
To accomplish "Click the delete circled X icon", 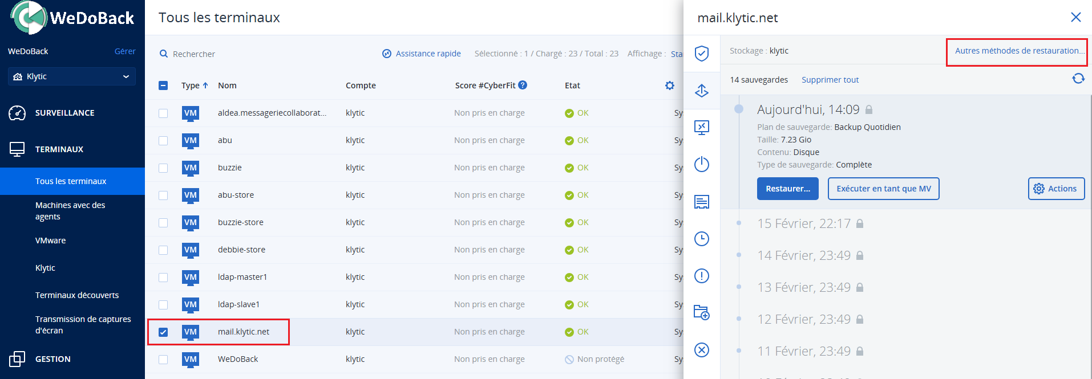I will [702, 349].
